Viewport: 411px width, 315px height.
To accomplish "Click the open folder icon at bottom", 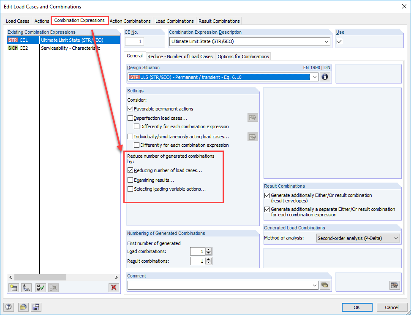I will (23, 307).
